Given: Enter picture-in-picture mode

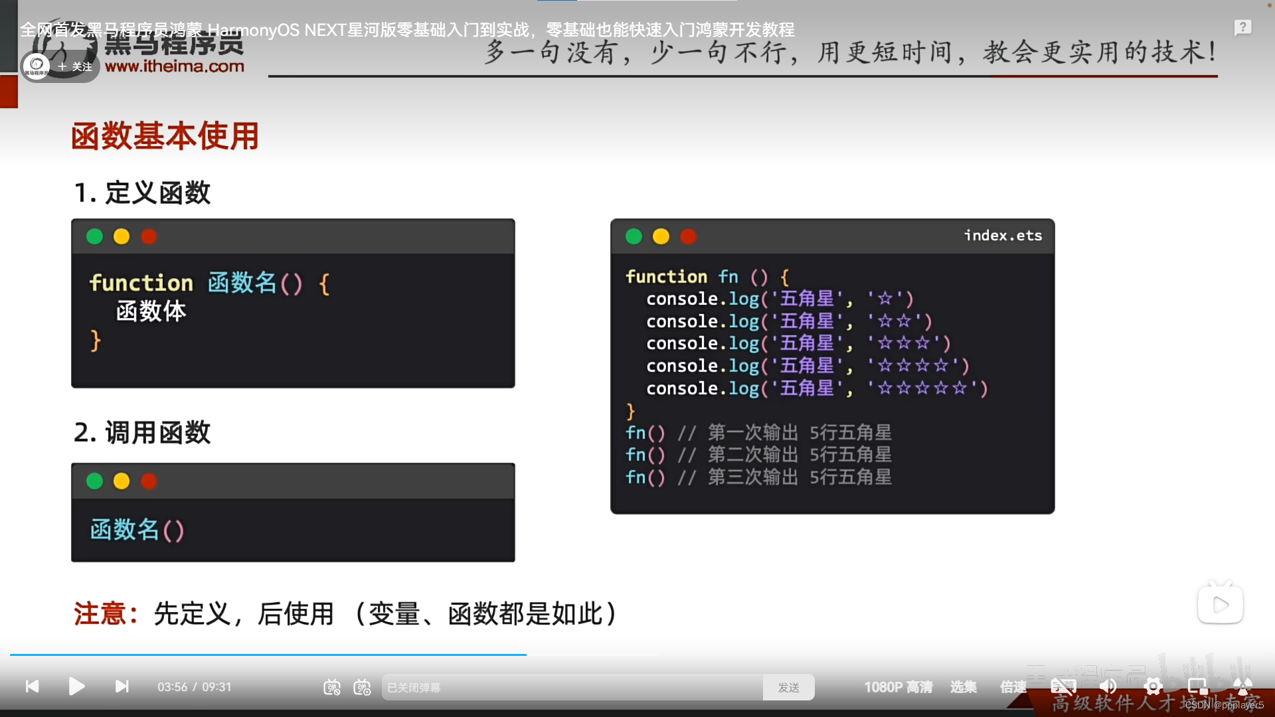Looking at the screenshot, I should (1197, 686).
